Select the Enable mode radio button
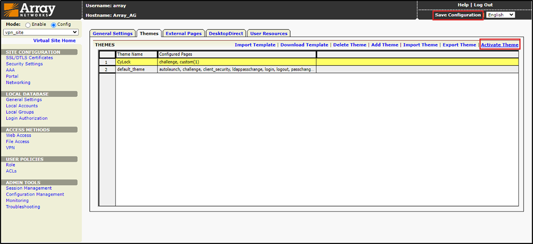Viewport: 533px width, 244px height. pyautogui.click(x=28, y=25)
